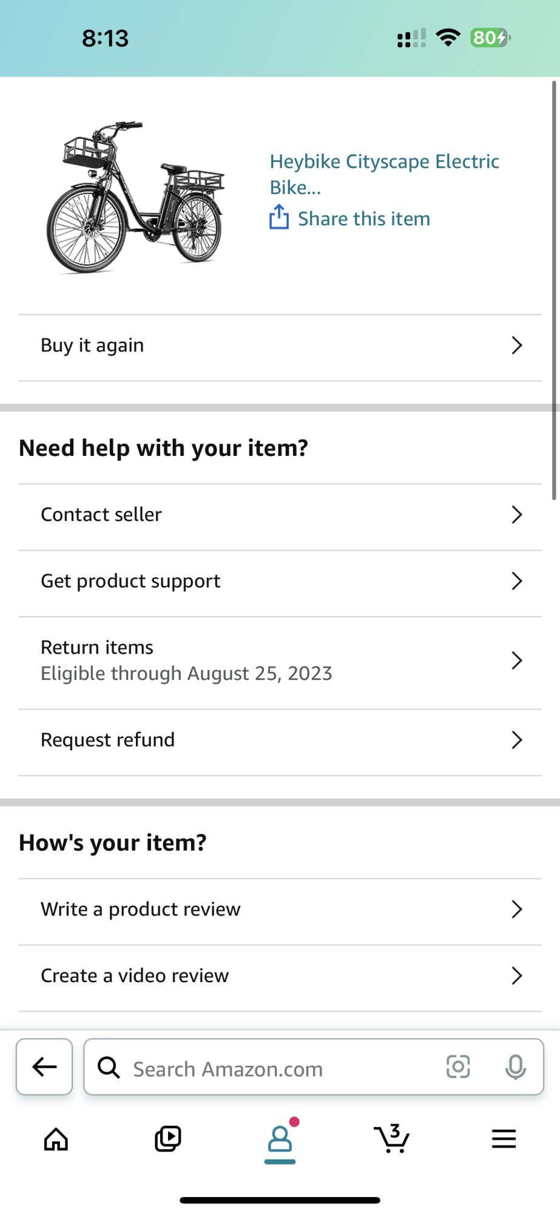Select the profile account tab

(280, 1139)
